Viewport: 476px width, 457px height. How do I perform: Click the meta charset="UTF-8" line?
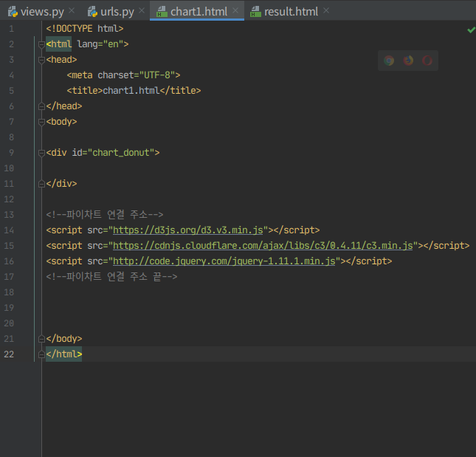point(123,75)
